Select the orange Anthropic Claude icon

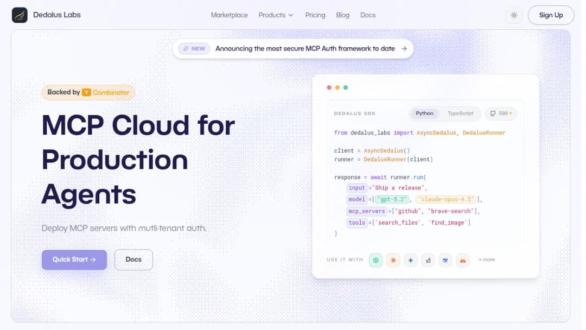tap(393, 260)
